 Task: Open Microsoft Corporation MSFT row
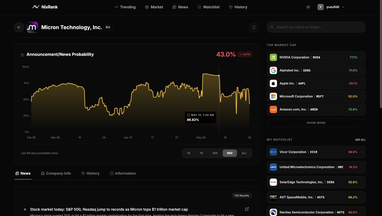316,97
